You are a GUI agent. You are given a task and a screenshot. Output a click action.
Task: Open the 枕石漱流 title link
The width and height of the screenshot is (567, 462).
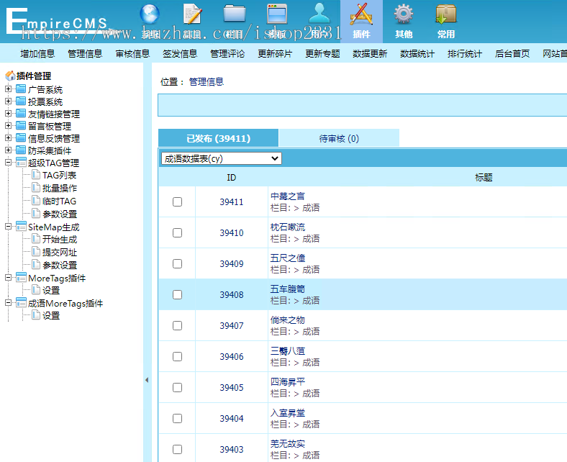click(287, 227)
